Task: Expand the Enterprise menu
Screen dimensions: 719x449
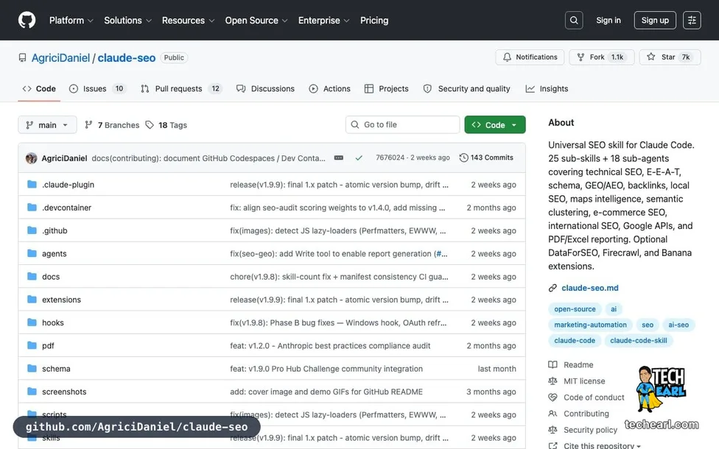Action: point(323,20)
